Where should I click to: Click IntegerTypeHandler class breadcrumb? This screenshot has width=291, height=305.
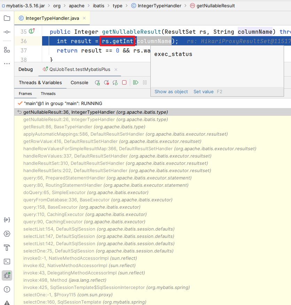(156, 6)
